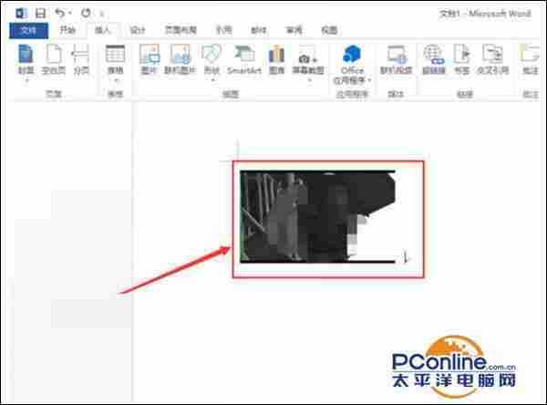The height and width of the screenshot is (405, 547).
Task: Click the 联机视频 (Online Video) icon
Action: (397, 59)
